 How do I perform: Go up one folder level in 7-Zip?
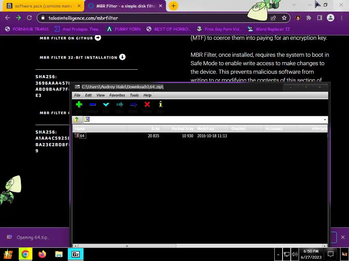tap(76, 120)
